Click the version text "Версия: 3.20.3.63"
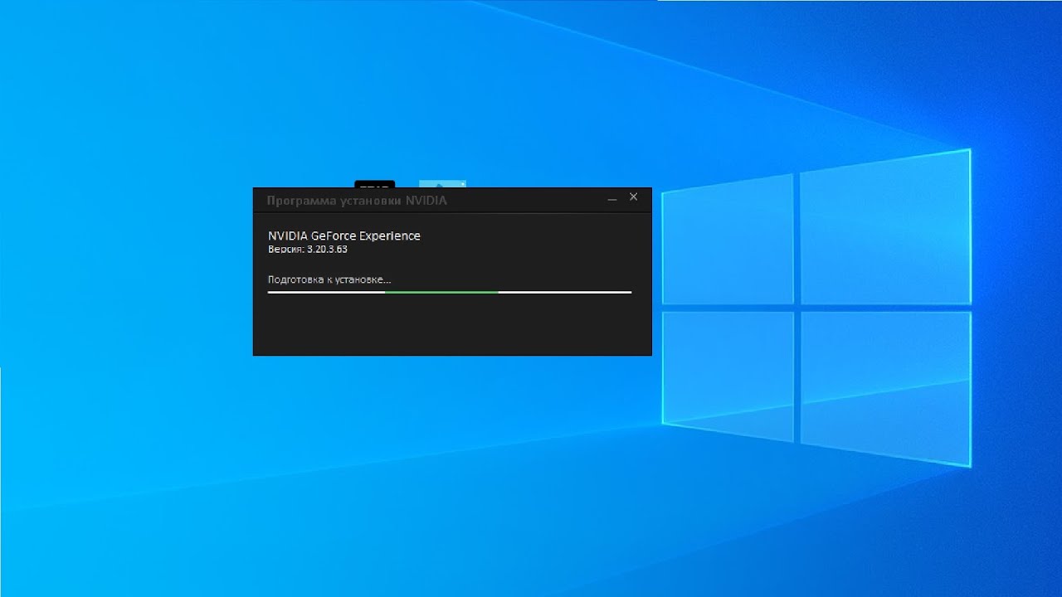1062x597 pixels. pyautogui.click(x=308, y=250)
